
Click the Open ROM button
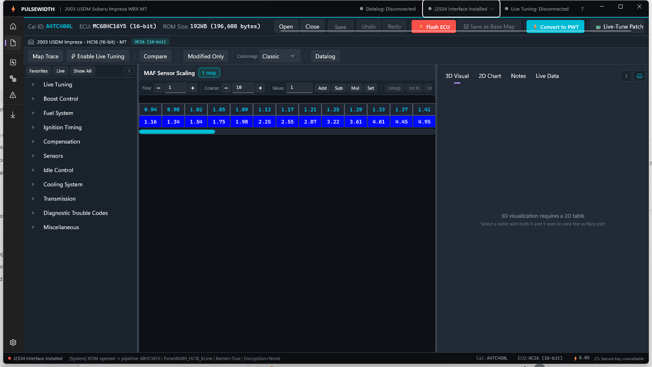(286, 27)
